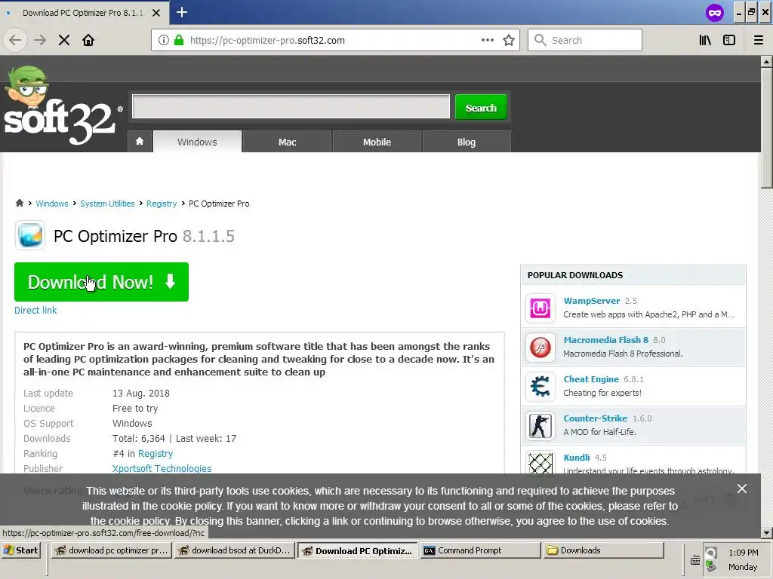Screen dimensions: 773x579
Task: Switch to the Downloads taskbar folder
Action: pyautogui.click(x=603, y=550)
